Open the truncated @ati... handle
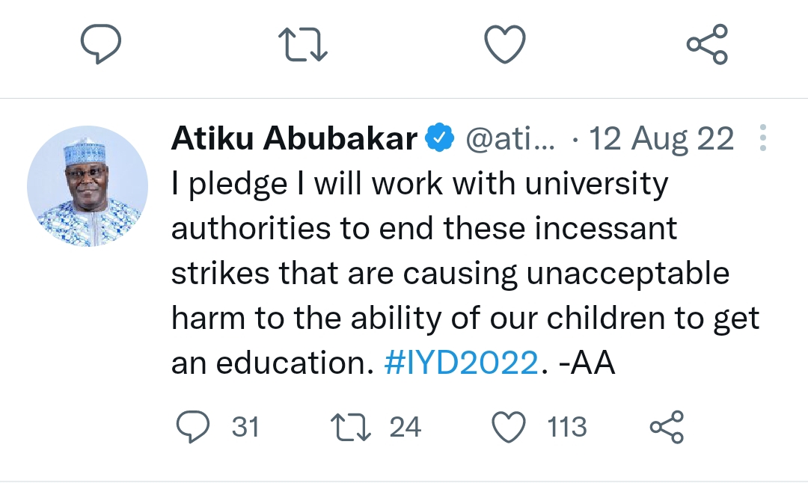The width and height of the screenshot is (808, 483). [x=510, y=139]
